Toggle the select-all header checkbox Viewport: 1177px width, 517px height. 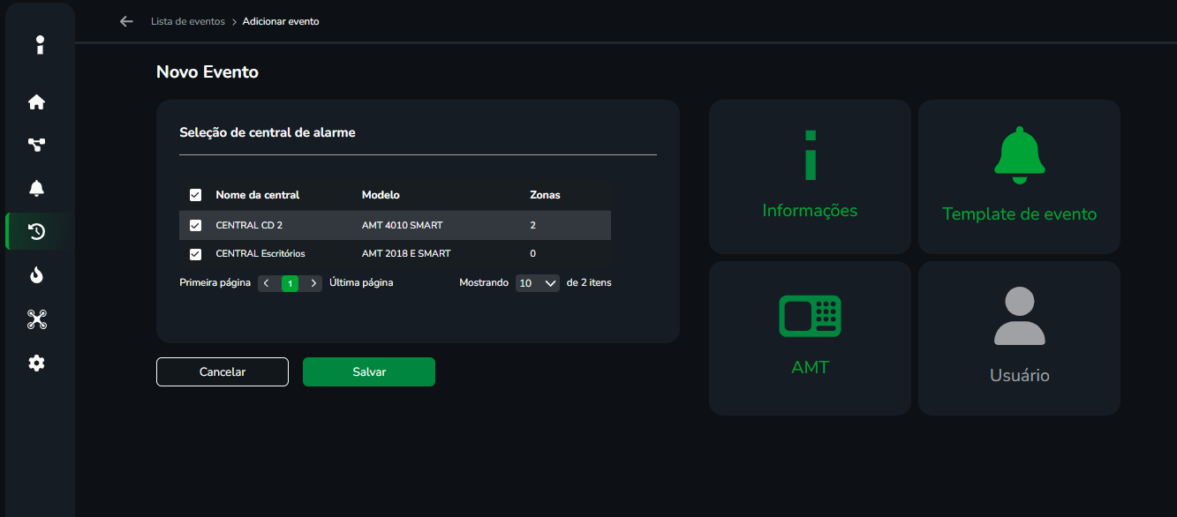pyautogui.click(x=195, y=195)
